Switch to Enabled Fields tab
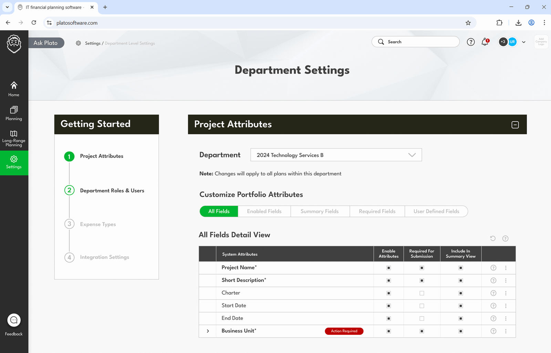 coord(264,211)
